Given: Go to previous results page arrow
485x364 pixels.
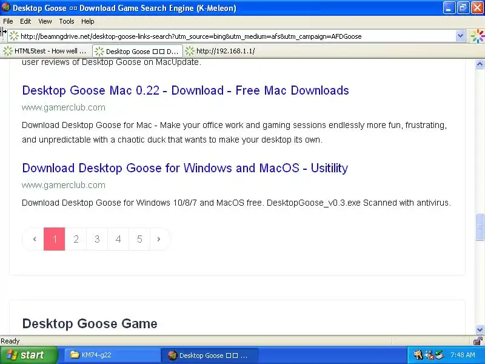Looking at the screenshot, I should 33,239.
